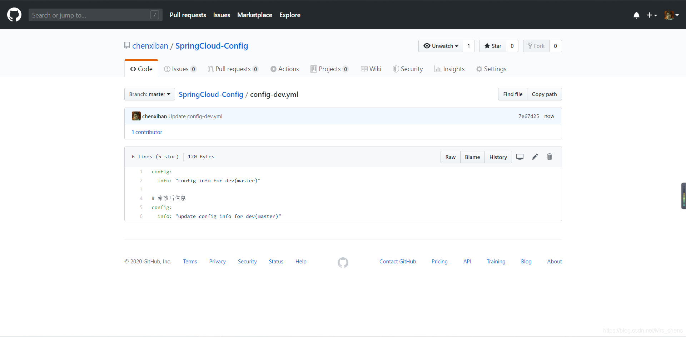View stargazers count
686x337 pixels.
512,46
